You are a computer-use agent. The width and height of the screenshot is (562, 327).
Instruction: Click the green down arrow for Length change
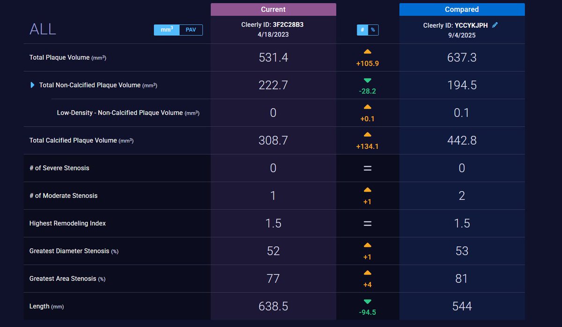click(x=367, y=301)
